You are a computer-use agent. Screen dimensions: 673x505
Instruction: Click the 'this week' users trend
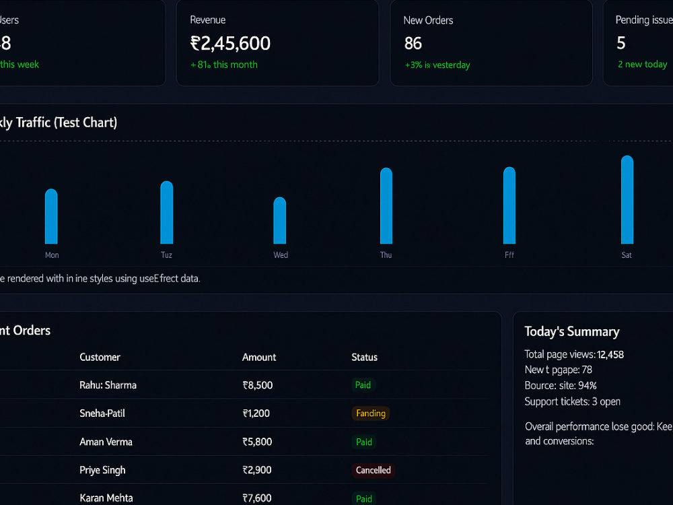20,65
